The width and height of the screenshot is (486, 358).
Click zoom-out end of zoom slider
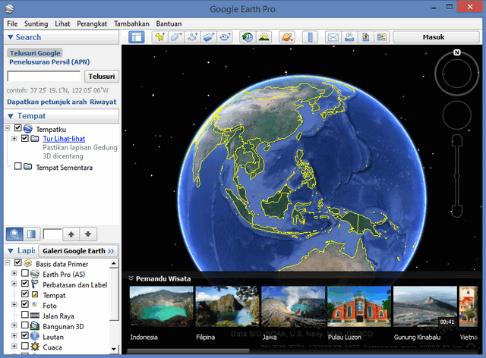click(x=457, y=211)
